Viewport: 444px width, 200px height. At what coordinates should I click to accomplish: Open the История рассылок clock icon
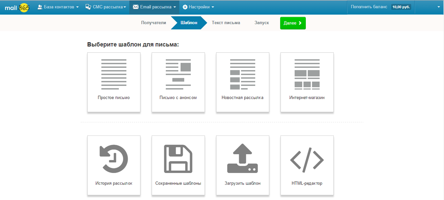(x=114, y=159)
